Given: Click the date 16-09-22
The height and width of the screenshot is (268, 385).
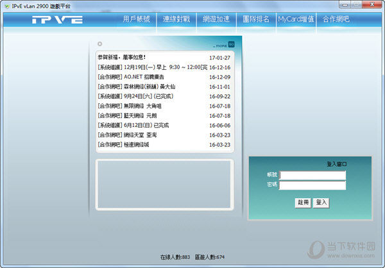Looking at the screenshot, I should click(219, 96).
